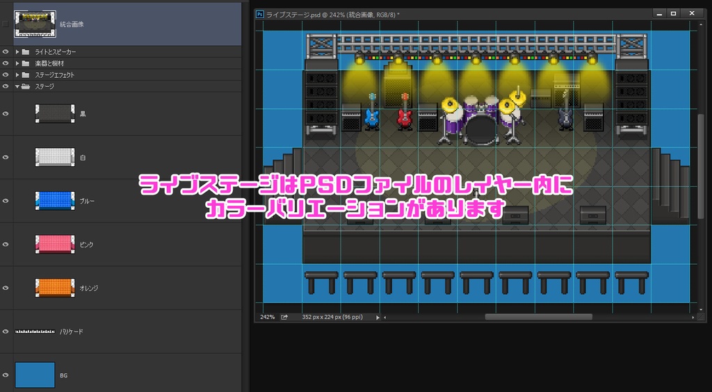The height and width of the screenshot is (392, 712).
Task: Expand the 楽器と機材 group arrow
Action: [x=17, y=63]
